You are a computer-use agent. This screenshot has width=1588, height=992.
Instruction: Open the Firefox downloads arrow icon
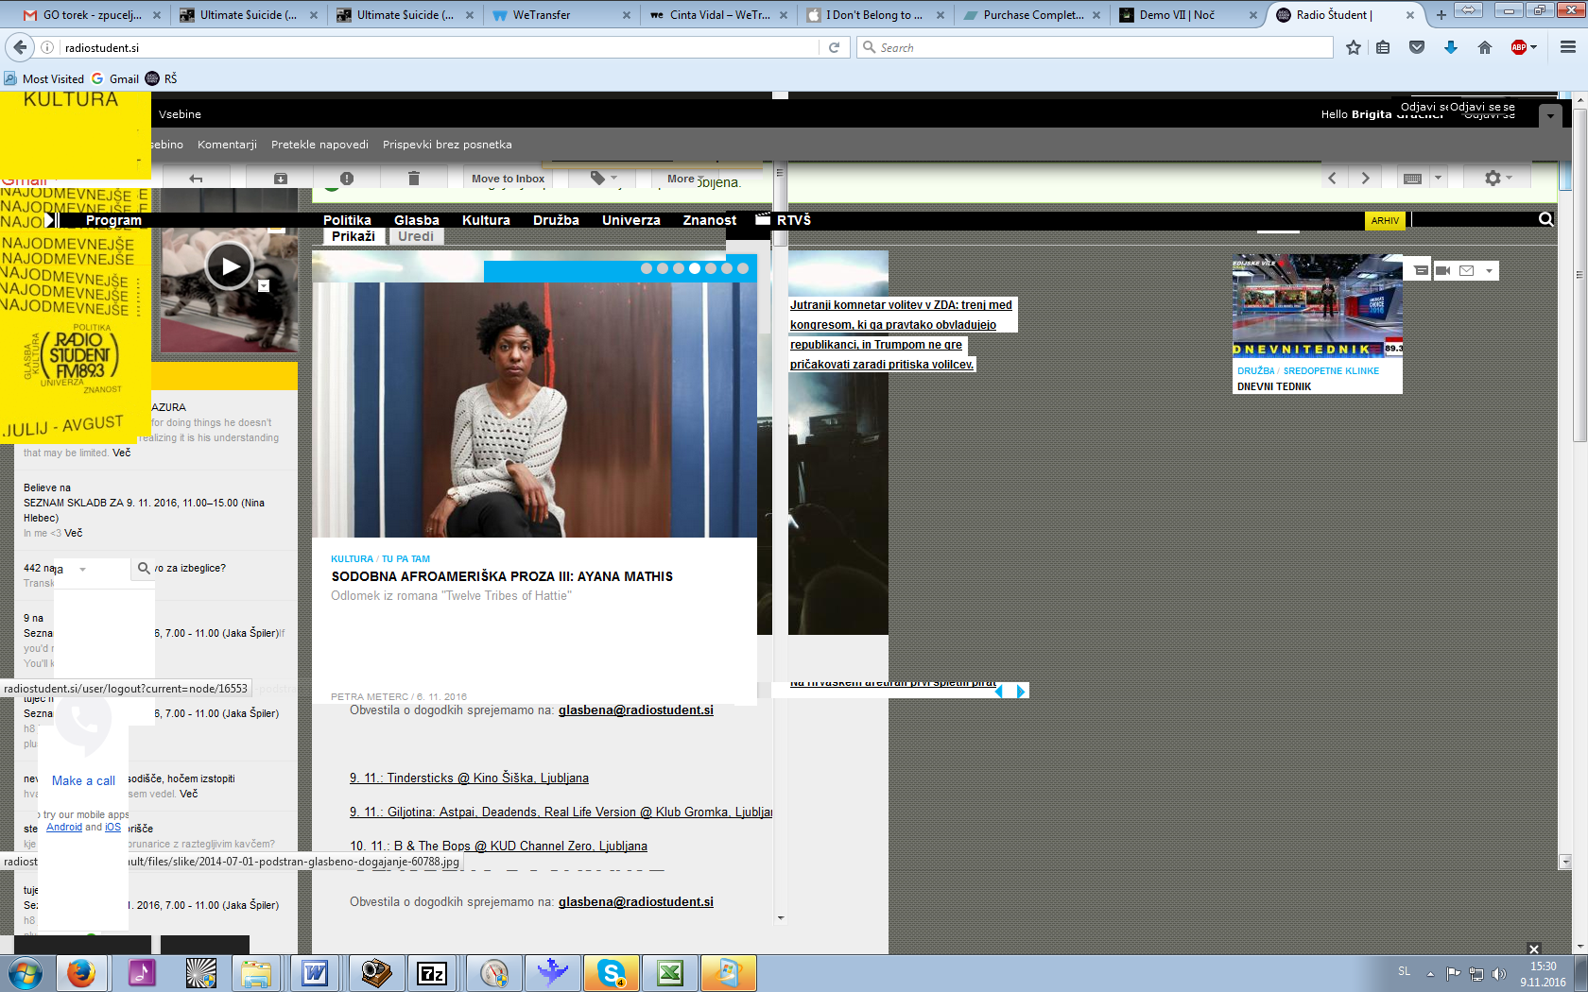click(x=1450, y=47)
